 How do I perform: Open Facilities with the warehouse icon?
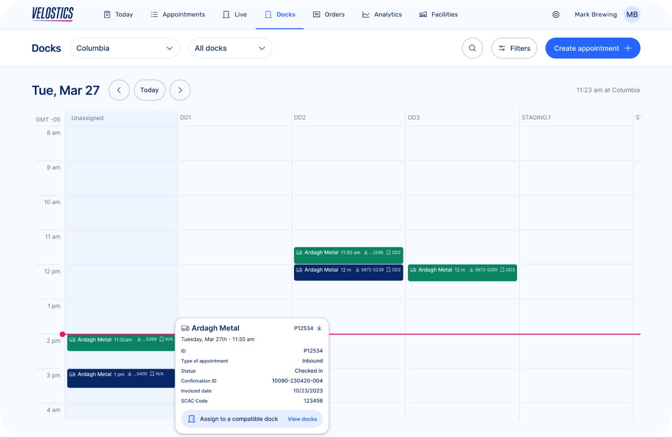coord(422,14)
